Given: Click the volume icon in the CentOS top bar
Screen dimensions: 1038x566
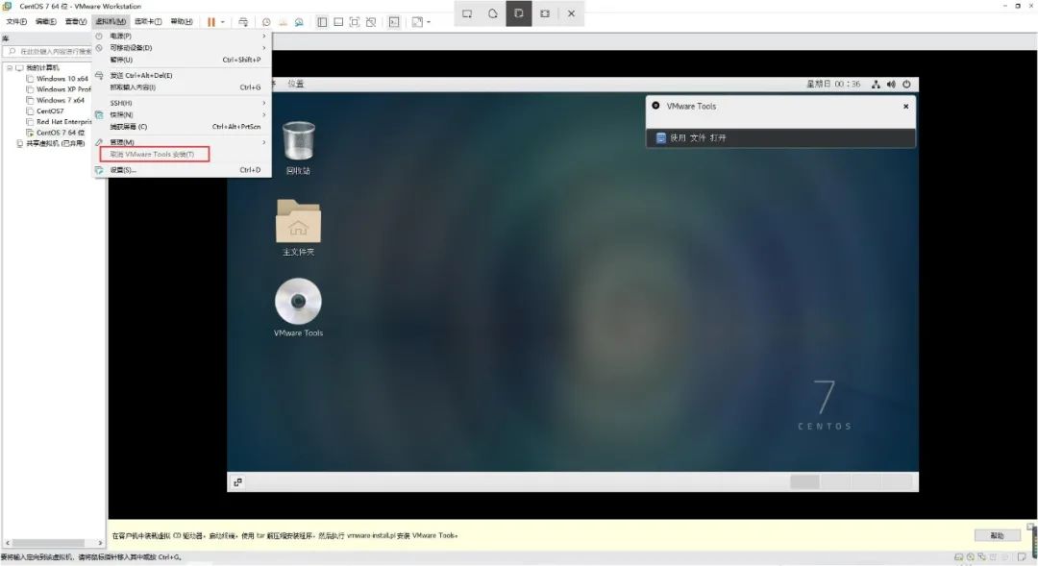Looking at the screenshot, I should 891,84.
